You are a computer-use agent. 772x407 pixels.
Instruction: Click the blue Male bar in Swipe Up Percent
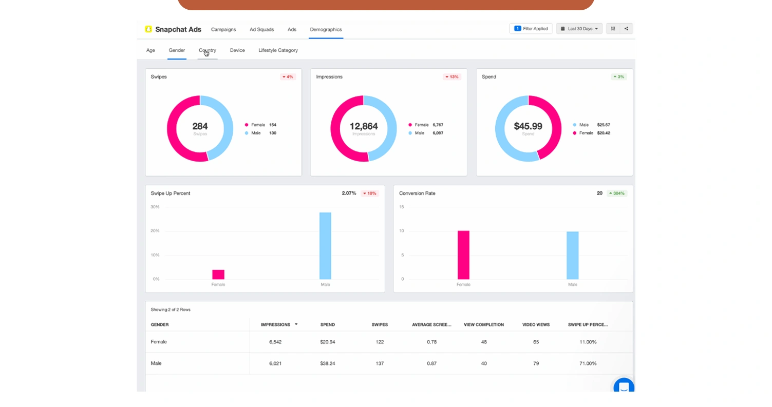point(325,246)
